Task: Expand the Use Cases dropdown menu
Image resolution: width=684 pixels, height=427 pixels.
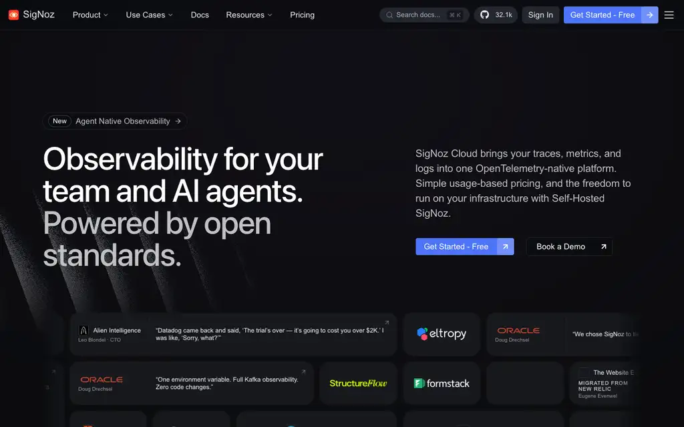Action: point(149,15)
